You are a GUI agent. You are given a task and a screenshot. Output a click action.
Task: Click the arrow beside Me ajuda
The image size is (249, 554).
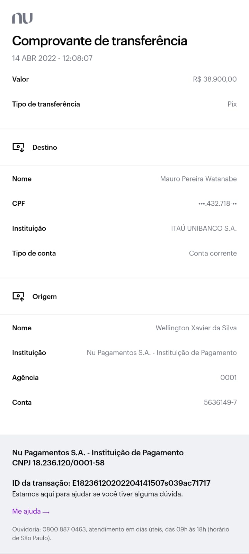tap(46, 512)
